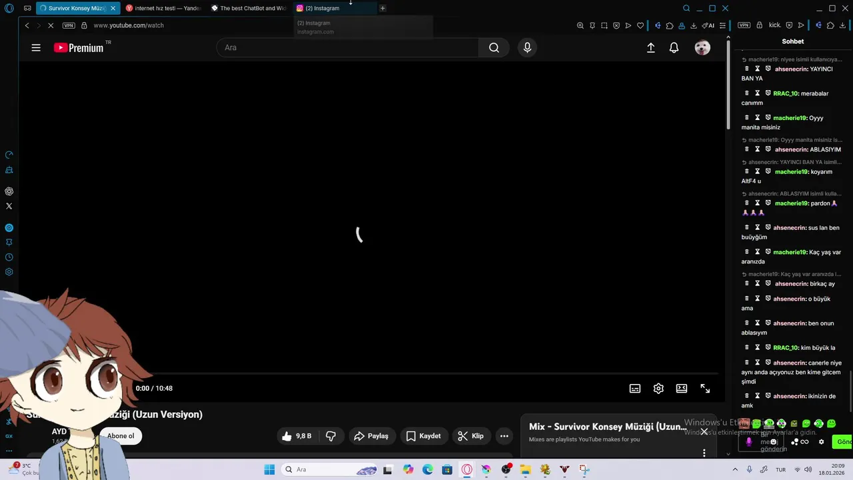Open the downloads icon in main toolbar
853x480 pixels.
pos(694,25)
